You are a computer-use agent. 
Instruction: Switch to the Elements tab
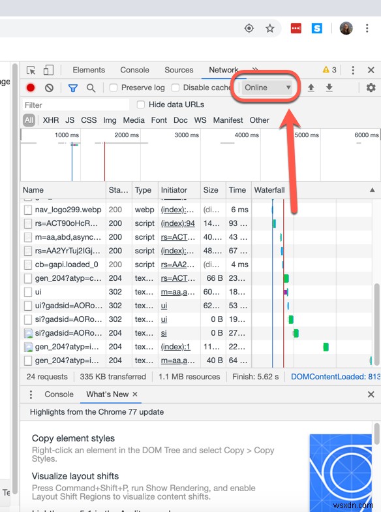pos(89,70)
